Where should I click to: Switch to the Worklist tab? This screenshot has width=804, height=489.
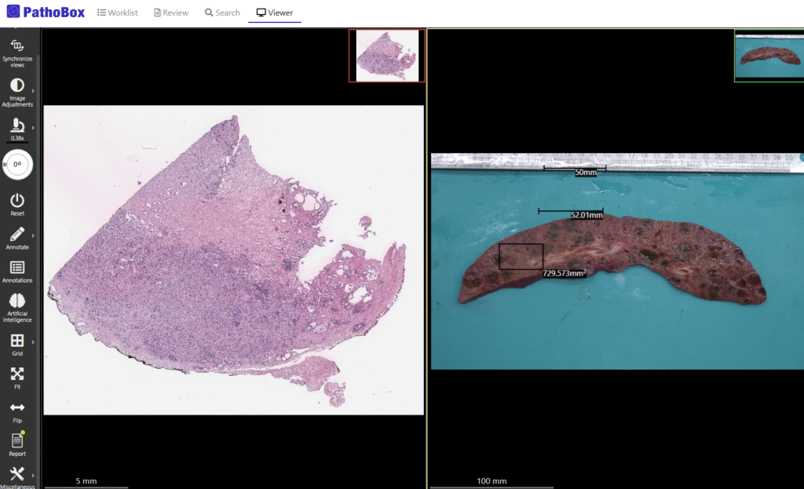click(117, 12)
